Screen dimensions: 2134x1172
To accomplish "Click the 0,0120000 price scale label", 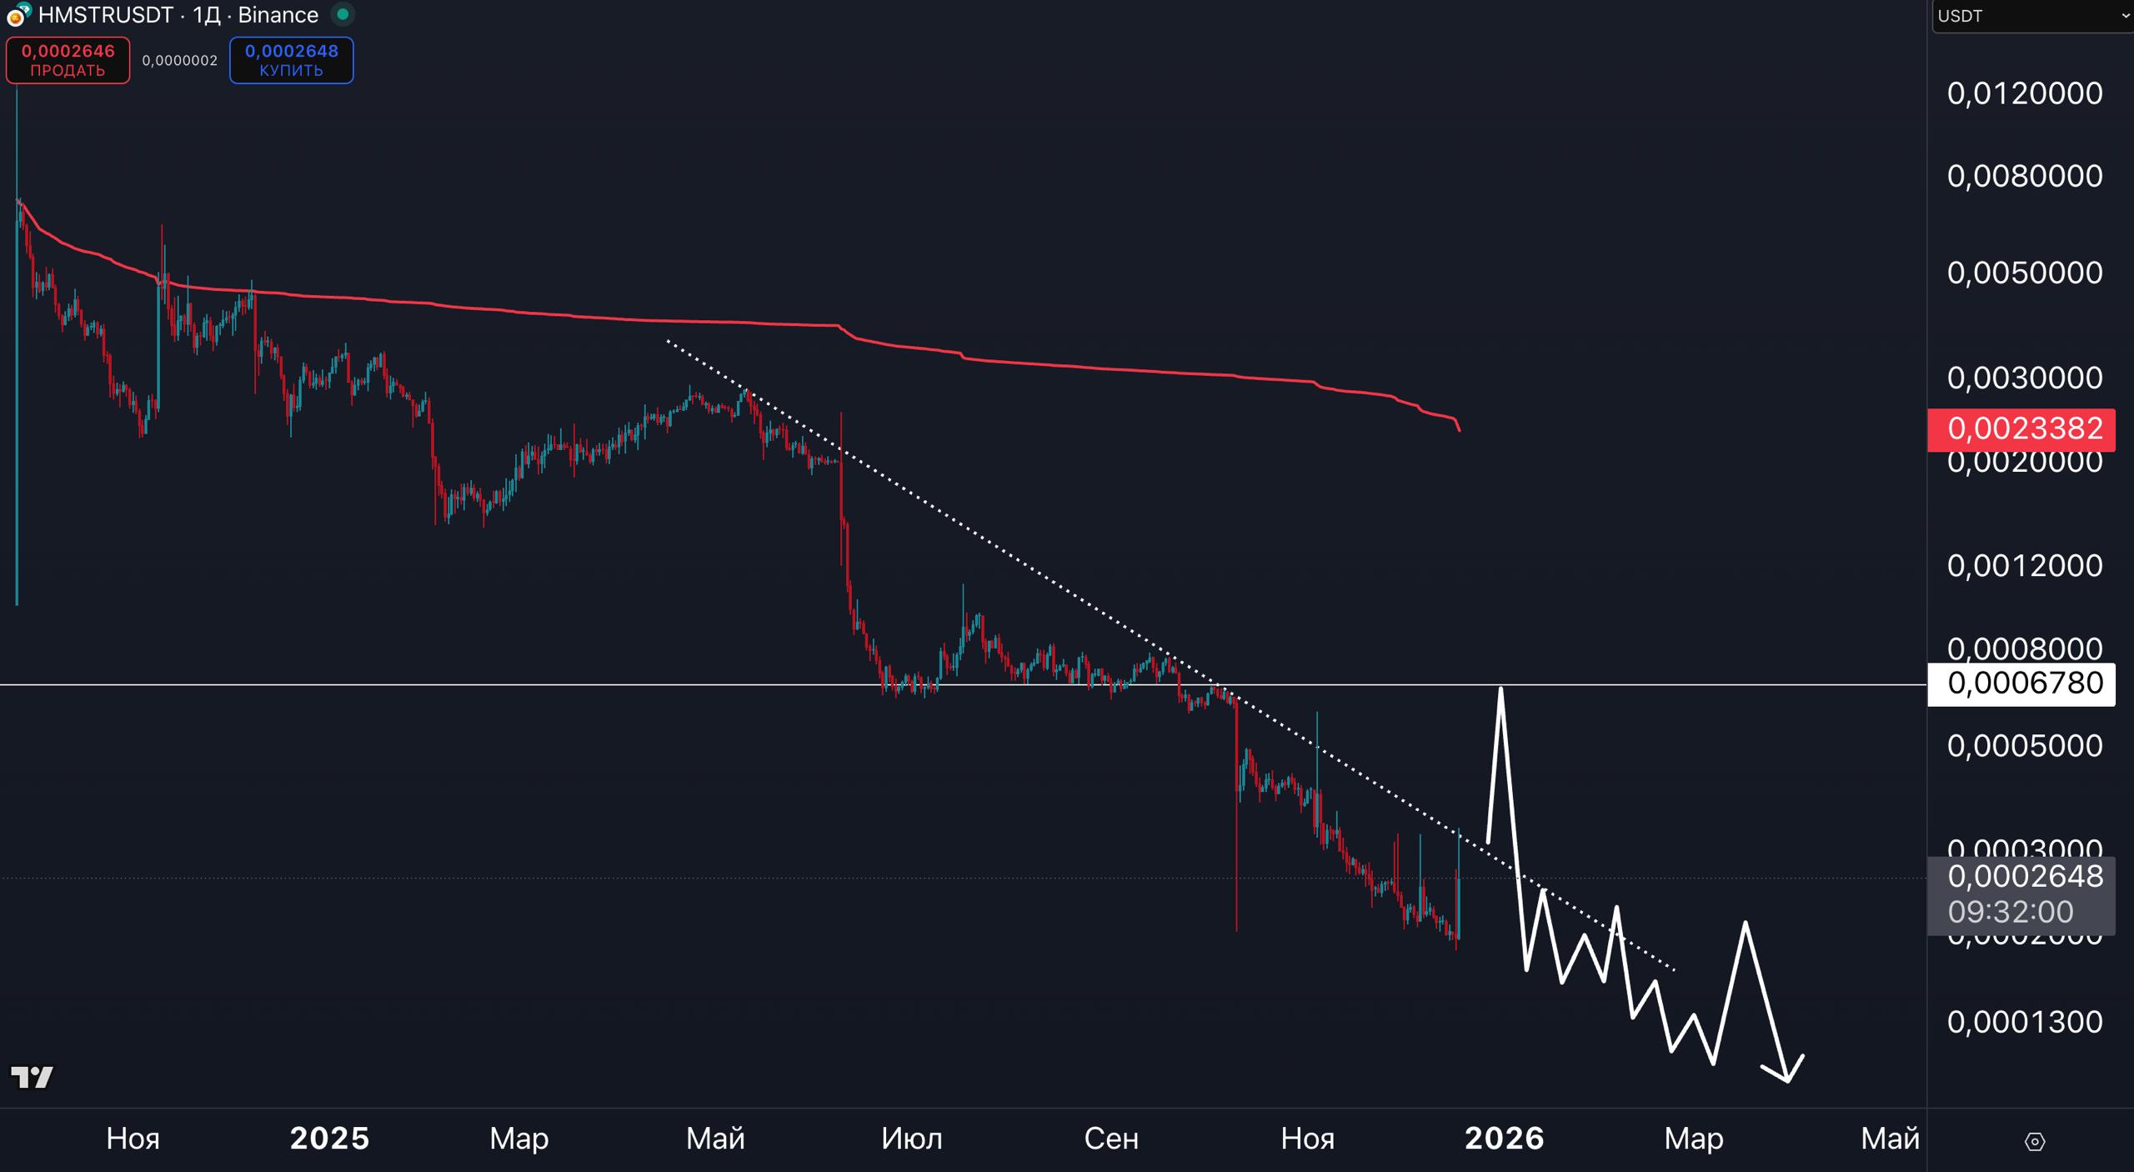I will 2024,93.
